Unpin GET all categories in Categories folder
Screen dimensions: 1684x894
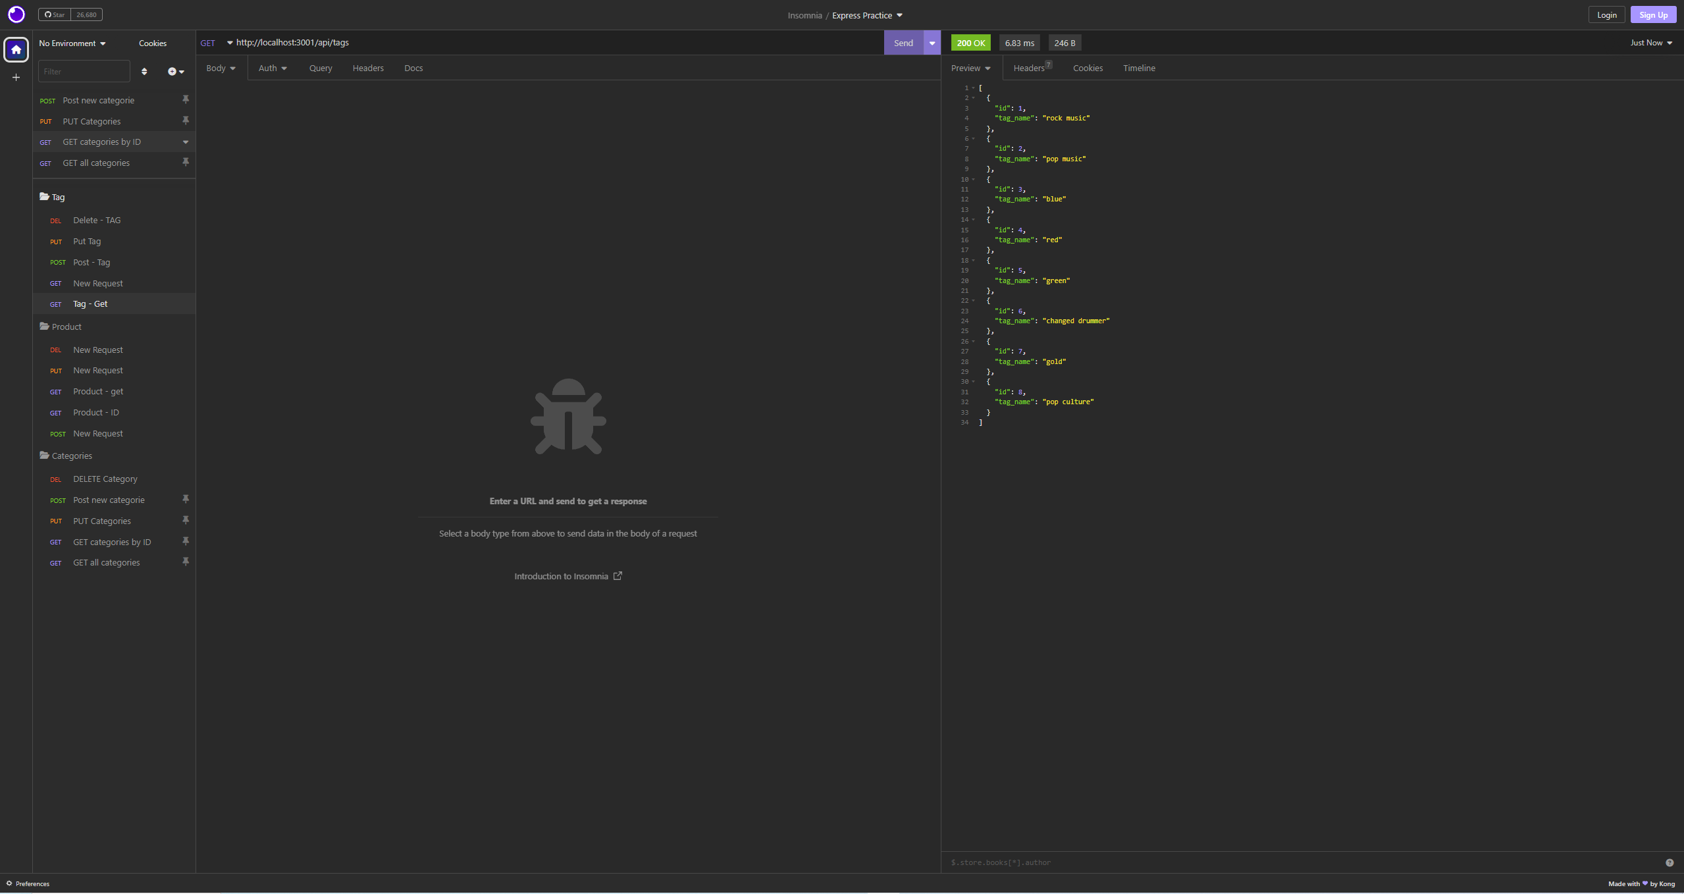click(186, 562)
